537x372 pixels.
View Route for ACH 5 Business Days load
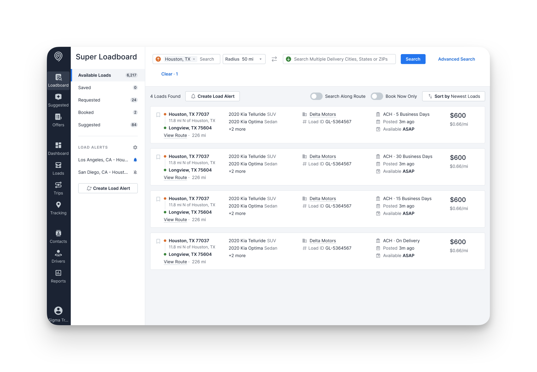coord(175,135)
